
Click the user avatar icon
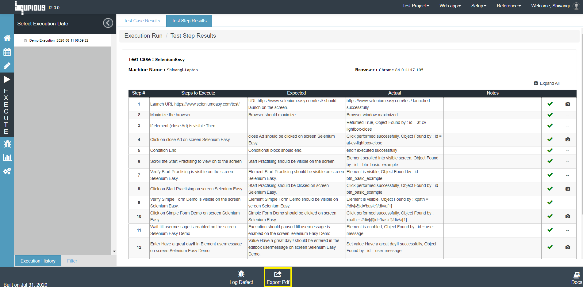click(x=577, y=6)
